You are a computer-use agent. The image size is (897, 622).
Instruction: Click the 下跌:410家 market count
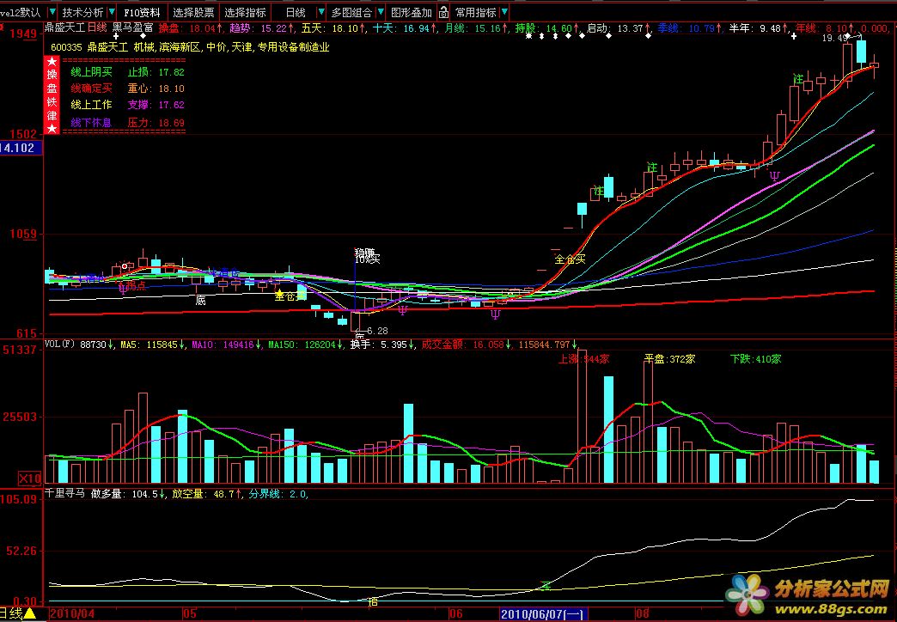[x=756, y=359]
